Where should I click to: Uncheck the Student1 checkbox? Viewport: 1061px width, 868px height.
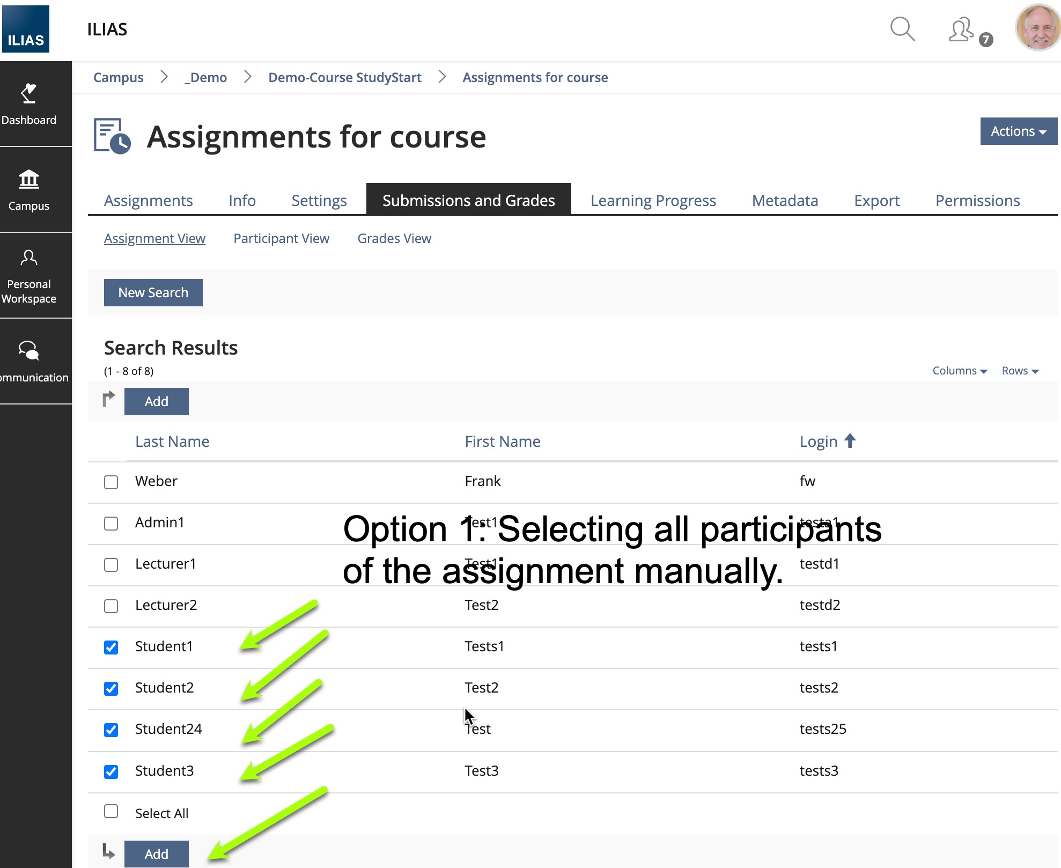(x=111, y=647)
